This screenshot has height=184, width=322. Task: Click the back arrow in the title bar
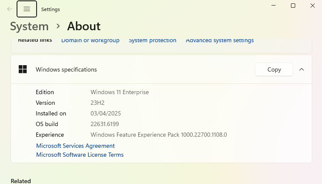pos(9,9)
